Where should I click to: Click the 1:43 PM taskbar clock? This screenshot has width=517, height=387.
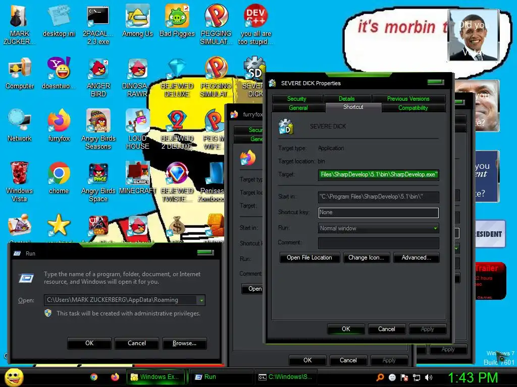click(x=473, y=377)
